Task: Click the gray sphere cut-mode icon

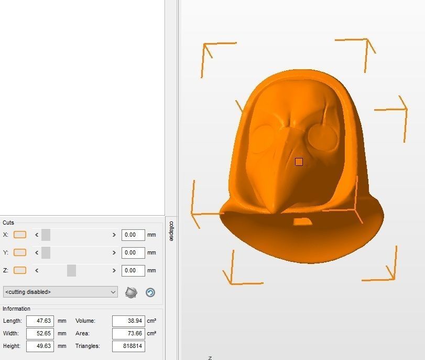Action: tap(131, 292)
